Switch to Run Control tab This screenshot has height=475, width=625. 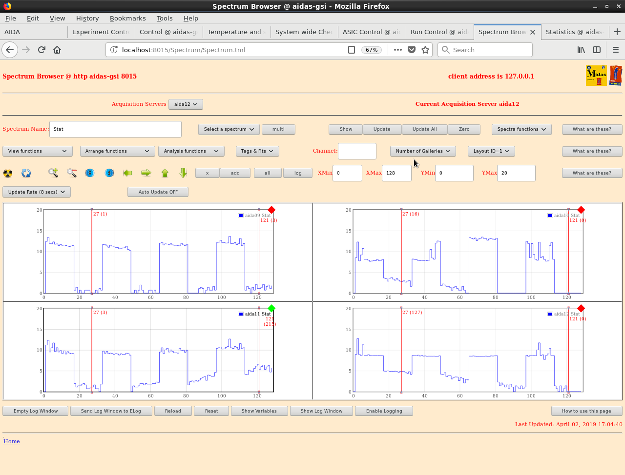(439, 32)
